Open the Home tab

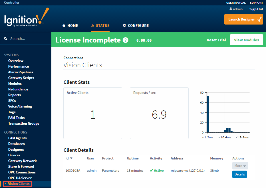tap(70, 26)
